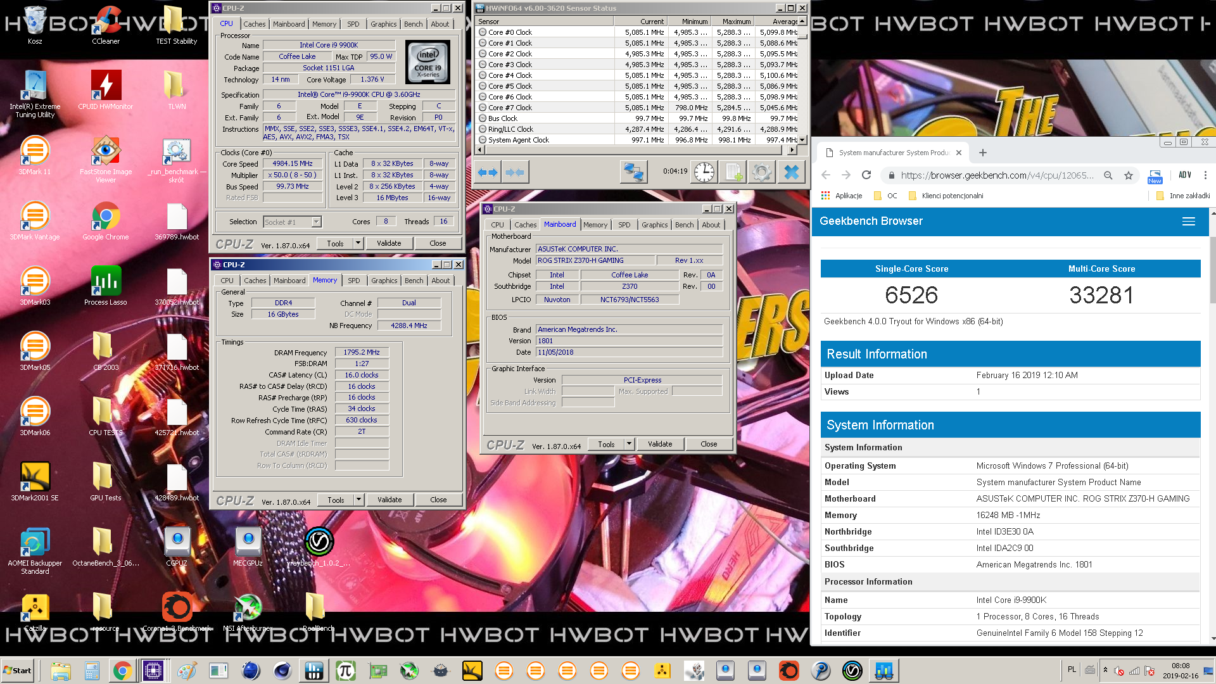The width and height of the screenshot is (1216, 684).
Task: Open Bench tab in CPU-Z Mainboard window
Action: [x=685, y=225]
